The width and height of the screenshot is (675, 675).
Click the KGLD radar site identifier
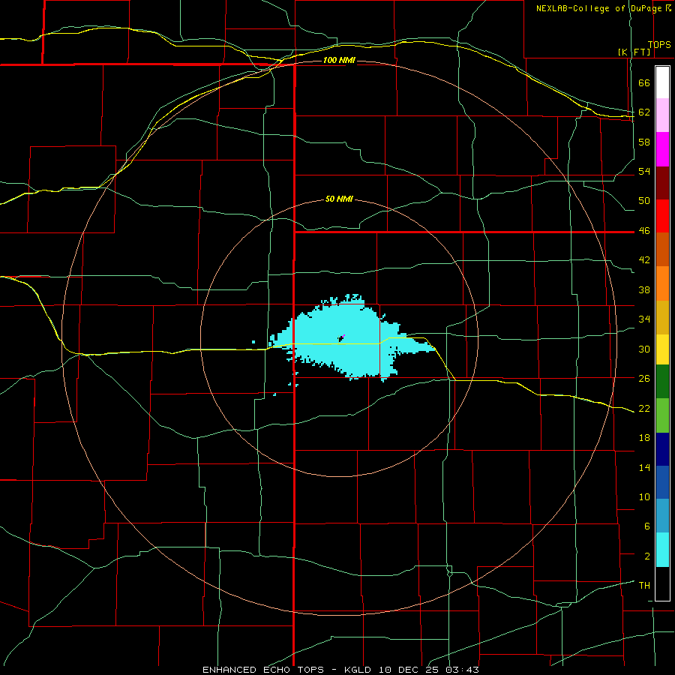tap(358, 670)
